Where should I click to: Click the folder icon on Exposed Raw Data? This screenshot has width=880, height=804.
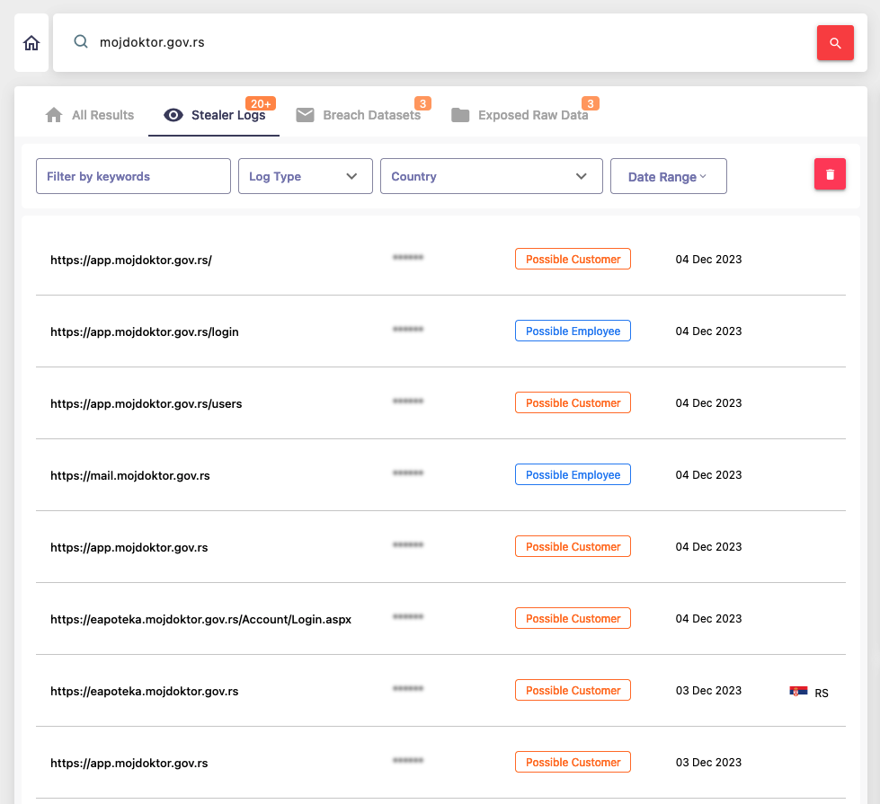point(460,115)
